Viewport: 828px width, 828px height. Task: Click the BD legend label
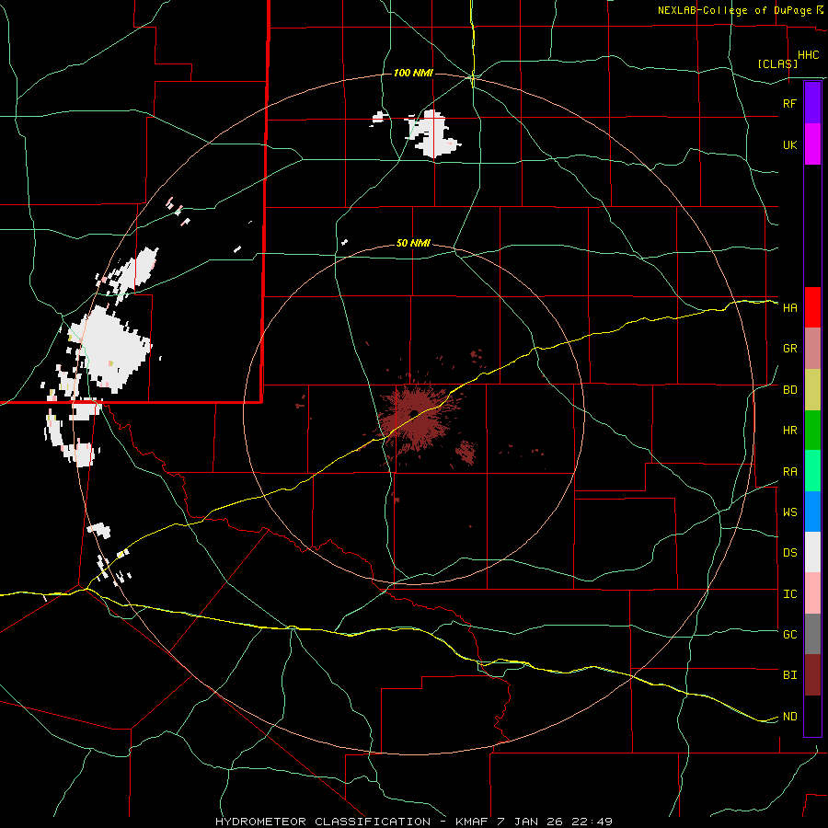[790, 390]
